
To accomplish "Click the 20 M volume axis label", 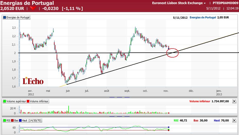I will pyautogui.click(x=13, y=108).
